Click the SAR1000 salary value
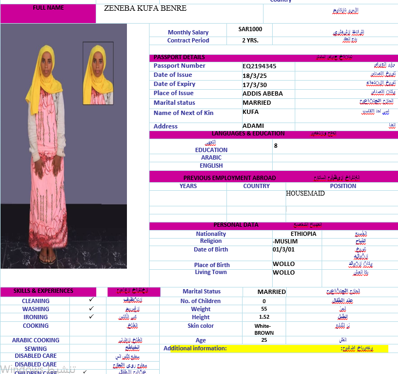This screenshot has width=398, height=374. coord(250,29)
